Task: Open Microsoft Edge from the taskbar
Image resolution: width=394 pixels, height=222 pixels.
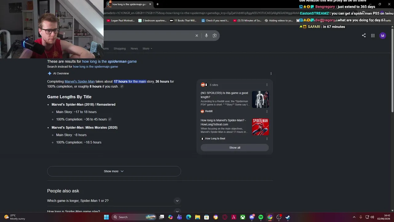Action: tap(188, 217)
